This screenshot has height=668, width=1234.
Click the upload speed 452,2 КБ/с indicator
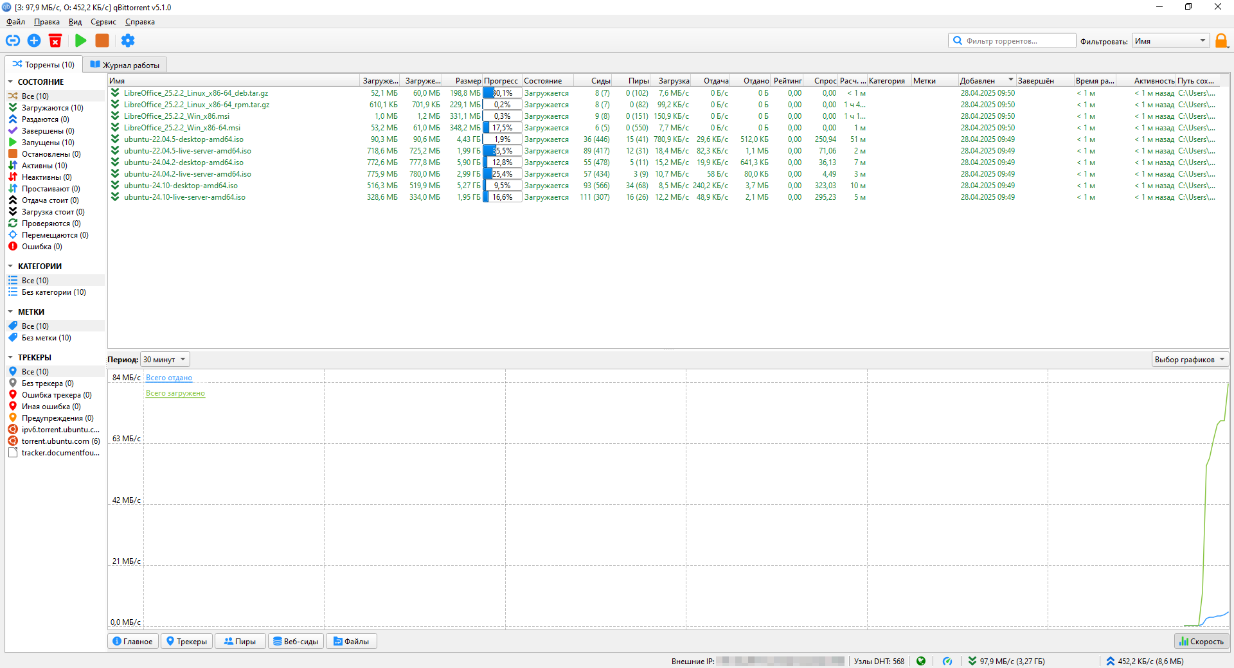click(x=1145, y=661)
